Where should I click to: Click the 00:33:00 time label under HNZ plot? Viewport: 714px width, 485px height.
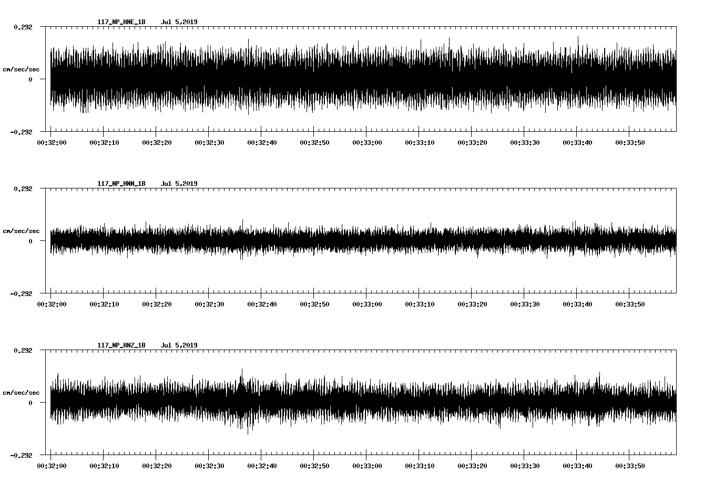click(367, 466)
